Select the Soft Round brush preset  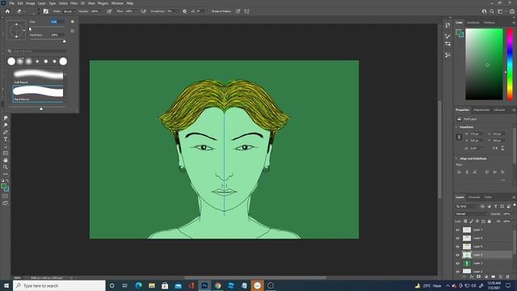[x=38, y=77]
